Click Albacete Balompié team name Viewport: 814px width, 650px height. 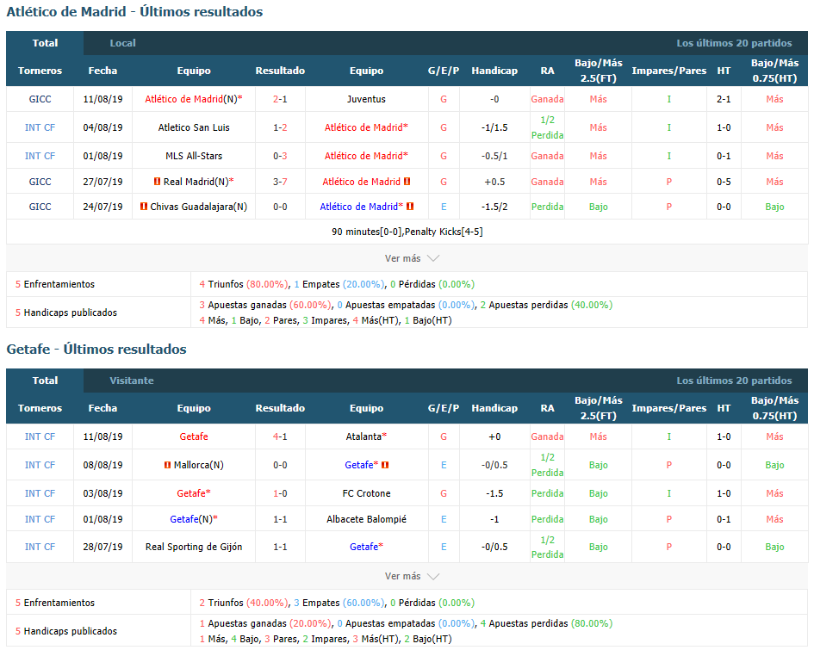(366, 519)
